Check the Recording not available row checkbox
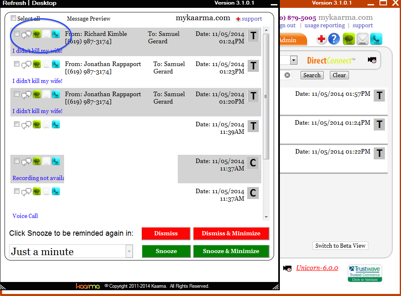The width and height of the screenshot is (401, 296). (x=17, y=161)
